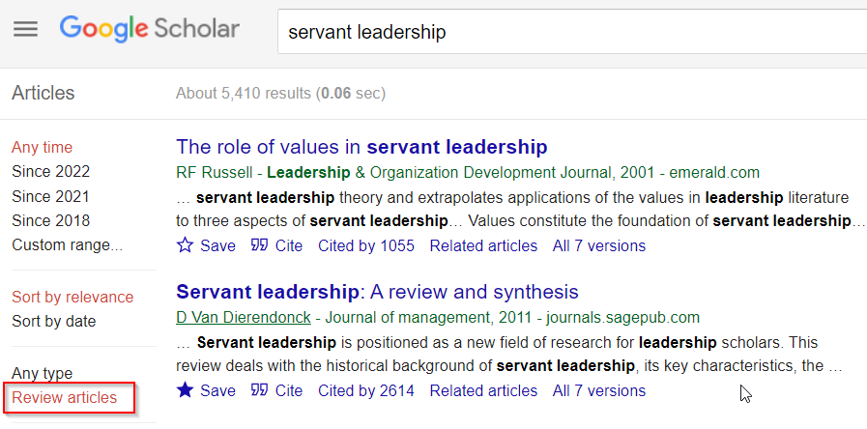Open 'Servant leadership: A review and synthesis' article
Screen dimensions: 867x429
coord(377,292)
